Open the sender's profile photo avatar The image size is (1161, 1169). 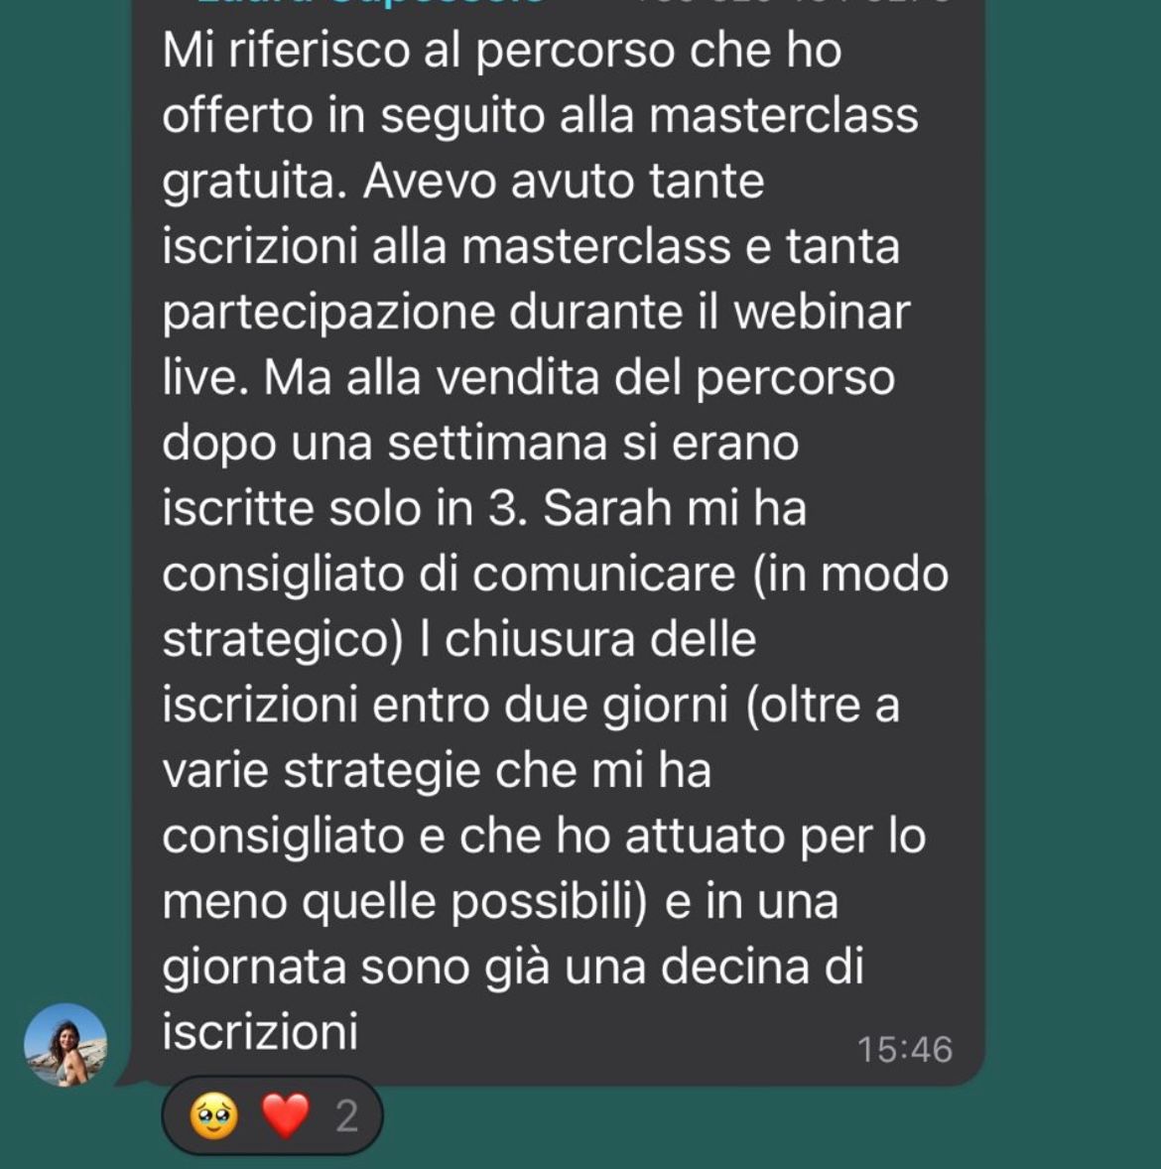(x=65, y=1044)
